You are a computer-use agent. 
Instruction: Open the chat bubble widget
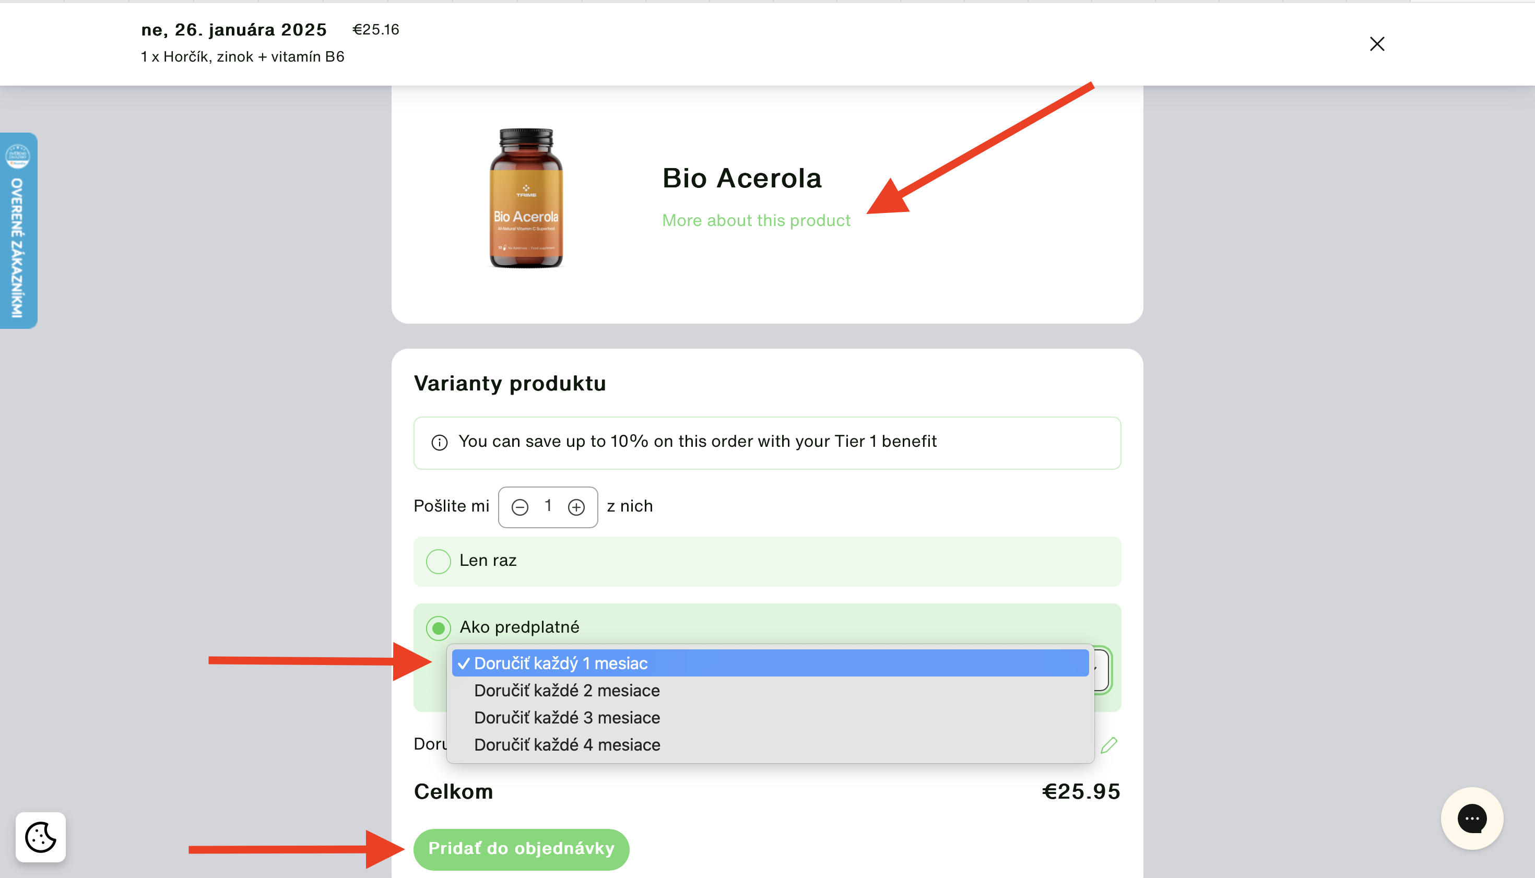[1472, 818]
